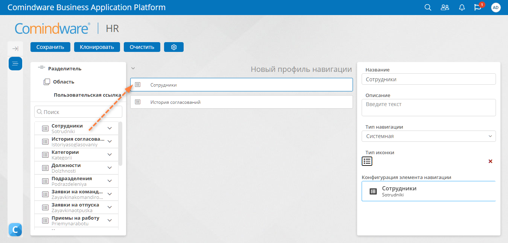Click the Сохранить button
Screen dimensions: 508x243
(50, 47)
